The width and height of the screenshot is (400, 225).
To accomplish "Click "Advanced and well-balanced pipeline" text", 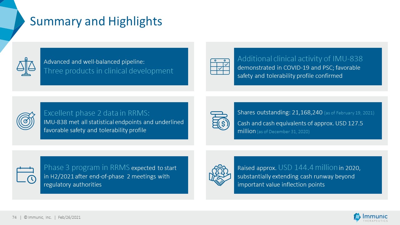I will tap(94, 62).
